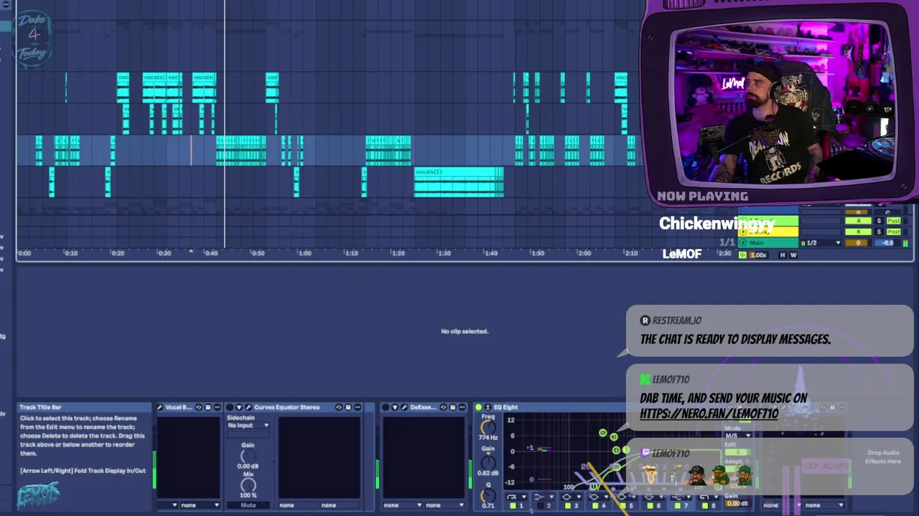Image resolution: width=919 pixels, height=516 pixels.
Task: Toggle Post on the B return track
Action: 893,231
